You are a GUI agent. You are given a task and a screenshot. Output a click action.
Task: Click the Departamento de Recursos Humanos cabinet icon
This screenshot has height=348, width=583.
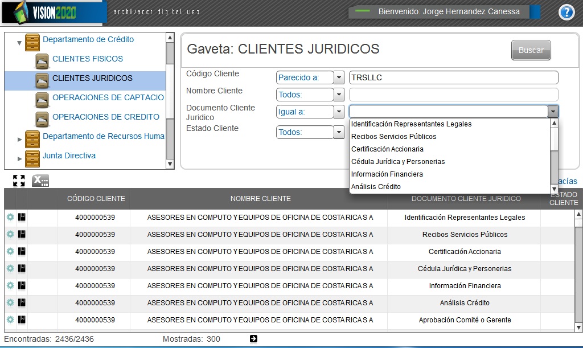point(32,138)
